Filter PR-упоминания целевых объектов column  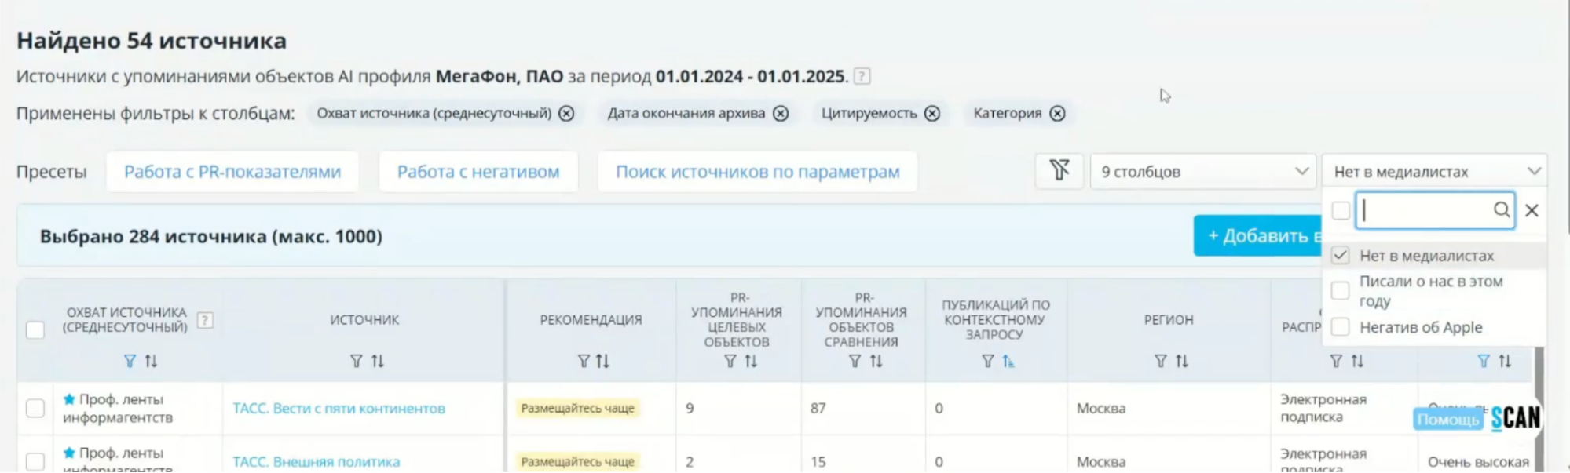730,361
